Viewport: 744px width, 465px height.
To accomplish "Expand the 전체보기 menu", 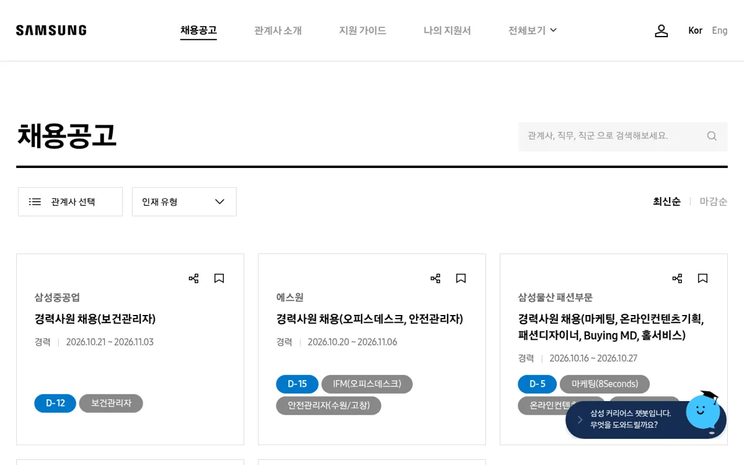I will (533, 30).
